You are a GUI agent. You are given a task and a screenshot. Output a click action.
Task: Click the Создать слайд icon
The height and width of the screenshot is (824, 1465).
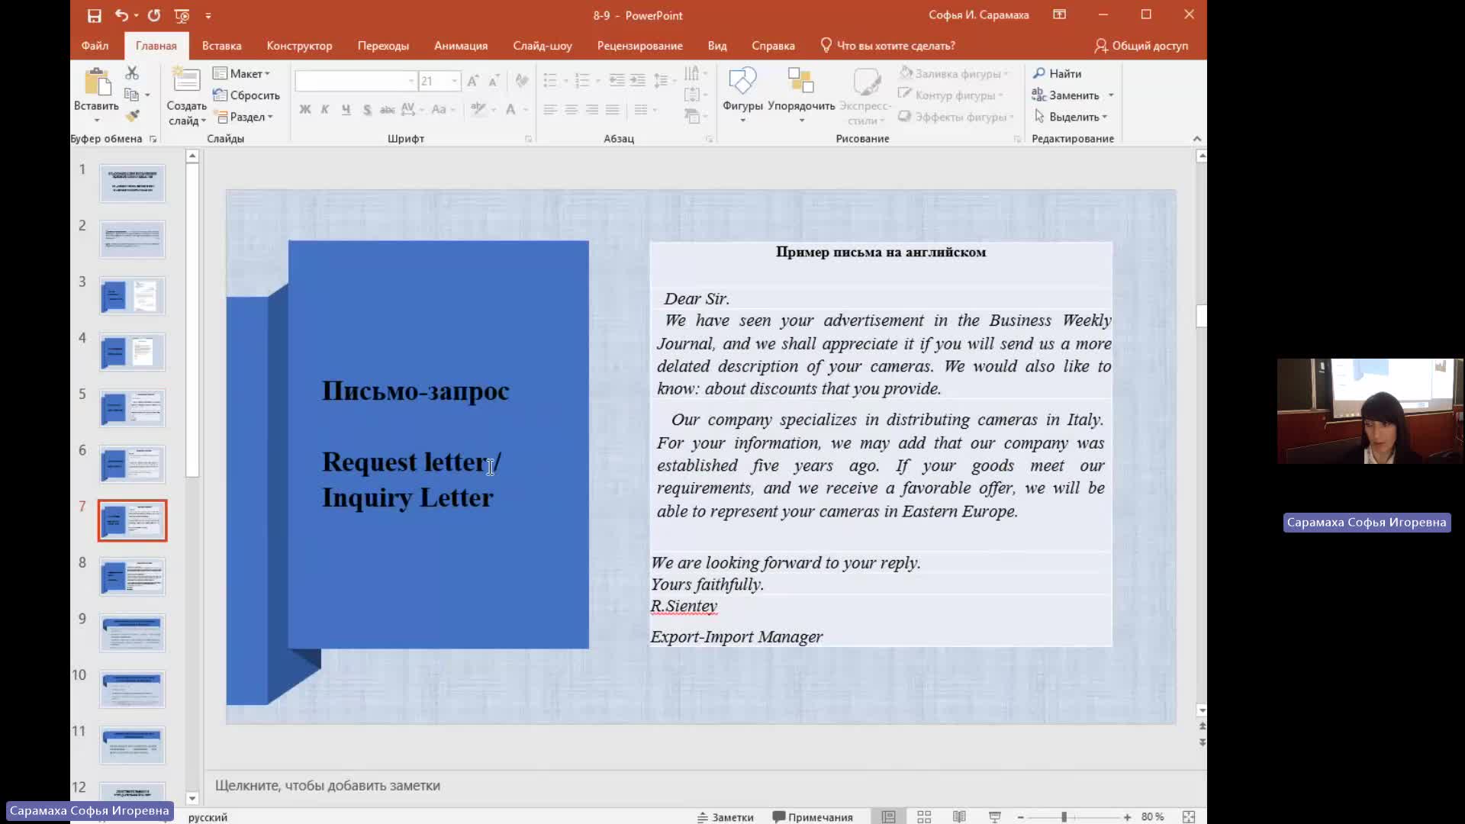coord(186,82)
